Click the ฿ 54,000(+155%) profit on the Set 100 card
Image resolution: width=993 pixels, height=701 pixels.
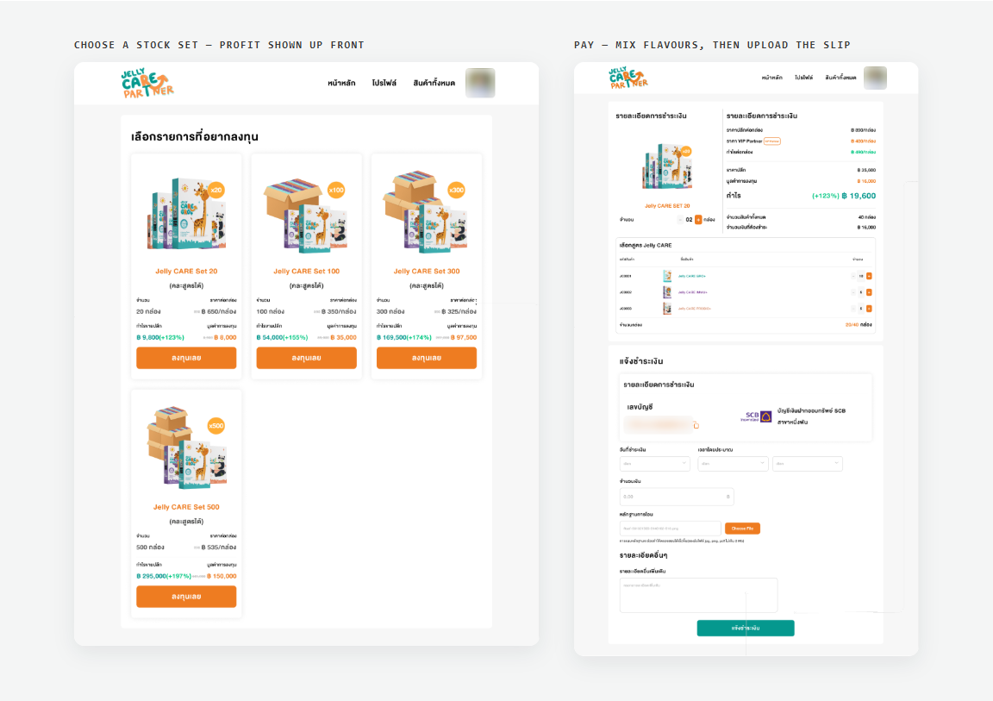tap(283, 337)
